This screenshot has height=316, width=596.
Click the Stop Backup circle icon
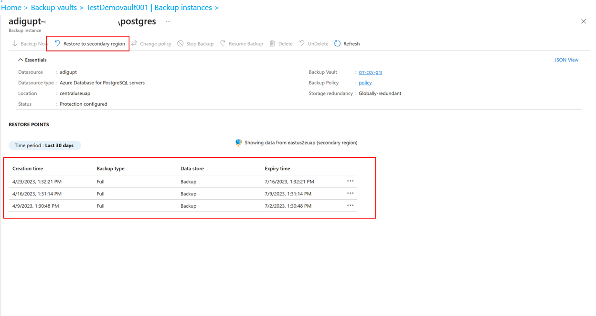[x=181, y=43]
